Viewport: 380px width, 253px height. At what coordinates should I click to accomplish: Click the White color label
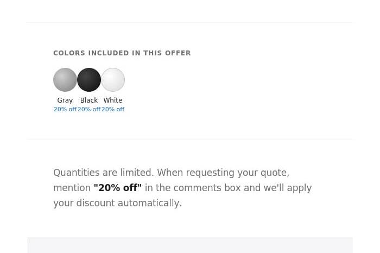(x=113, y=100)
